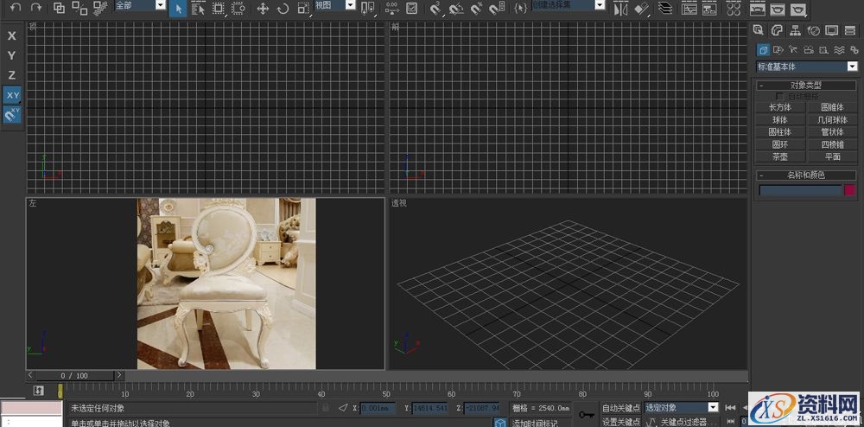Screen dimensions: 864x427
Task: Click the 平面 plane button
Action: pos(832,156)
